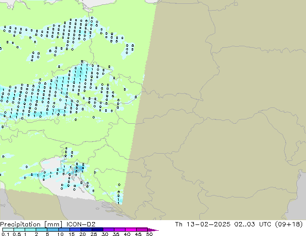The image size is (306, 236).
Task: Select the 2–5 mm legend color swatch
Action: [42, 230]
